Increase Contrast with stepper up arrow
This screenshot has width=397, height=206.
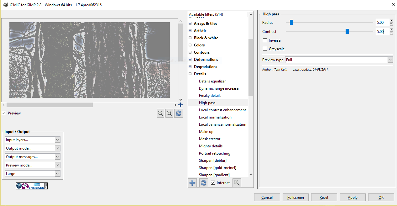coord(391,30)
